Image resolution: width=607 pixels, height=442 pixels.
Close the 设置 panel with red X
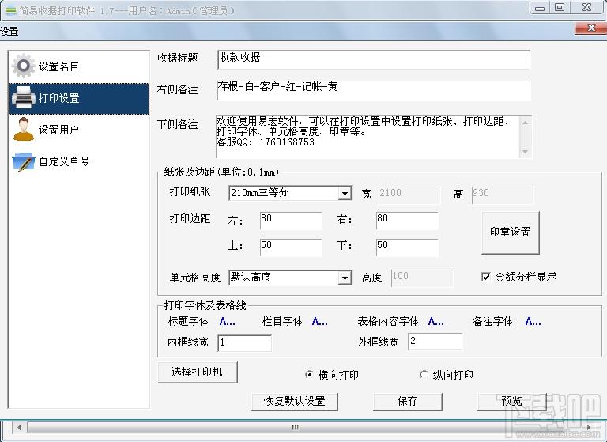590,28
